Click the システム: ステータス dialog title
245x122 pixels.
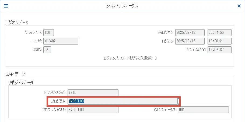[122, 6]
